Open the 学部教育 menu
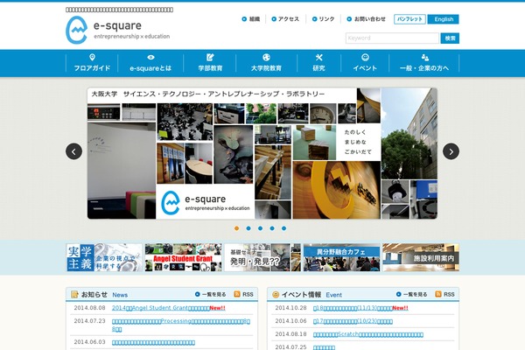The height and width of the screenshot is (350, 525). tap(210, 63)
